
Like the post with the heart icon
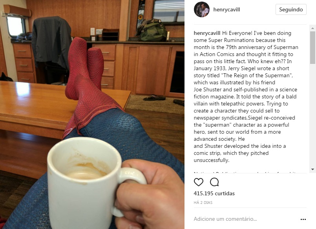199,182
